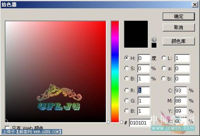Click the right hue slider arrow marker
The image size is (200, 136).
(x=121, y=122)
